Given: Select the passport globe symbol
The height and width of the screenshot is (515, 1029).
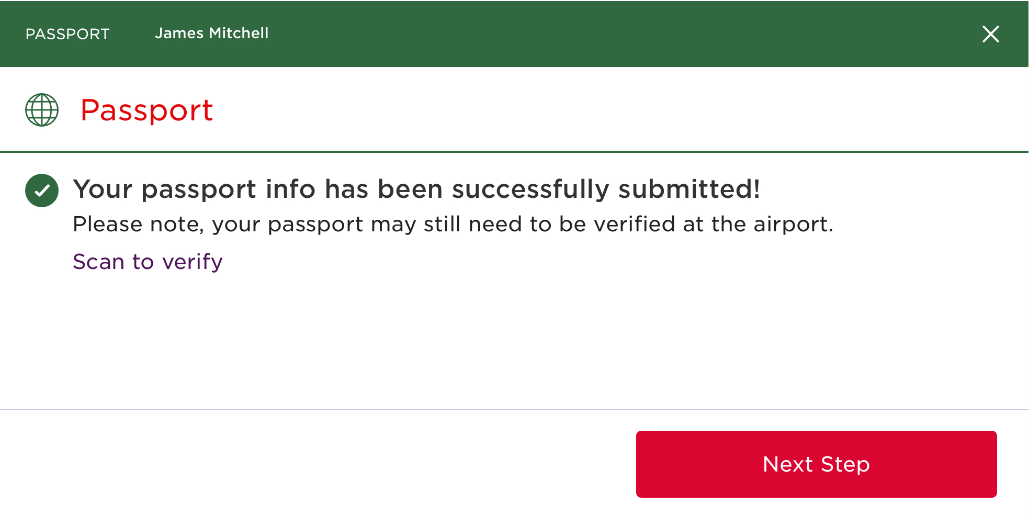Looking at the screenshot, I should [x=42, y=110].
